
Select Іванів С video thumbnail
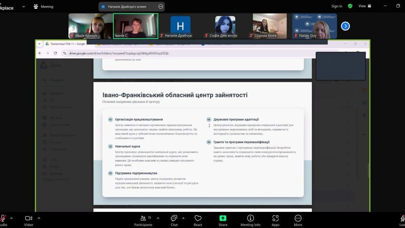(x=136, y=26)
